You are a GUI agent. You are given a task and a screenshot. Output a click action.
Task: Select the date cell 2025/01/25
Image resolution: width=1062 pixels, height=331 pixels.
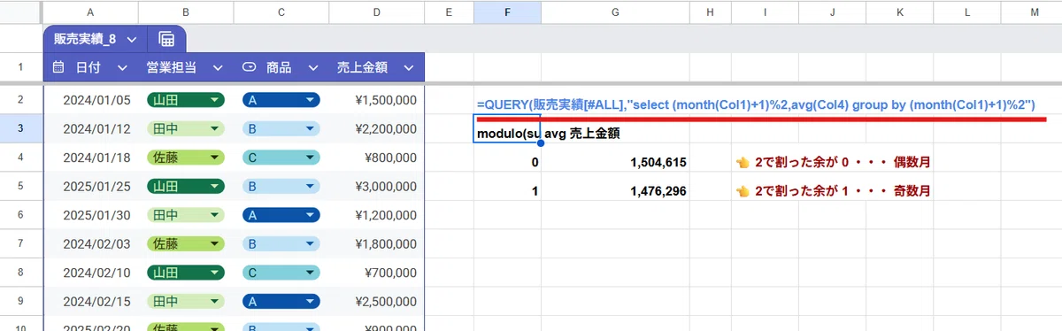(91, 186)
